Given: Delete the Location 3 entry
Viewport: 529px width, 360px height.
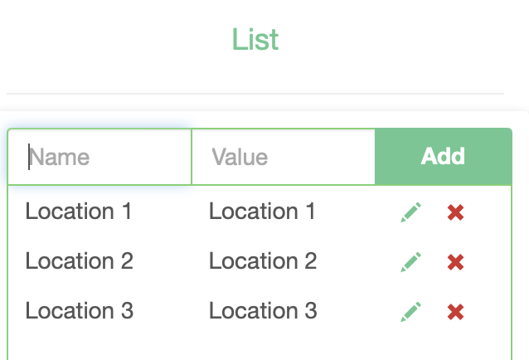Looking at the screenshot, I should pos(455,312).
